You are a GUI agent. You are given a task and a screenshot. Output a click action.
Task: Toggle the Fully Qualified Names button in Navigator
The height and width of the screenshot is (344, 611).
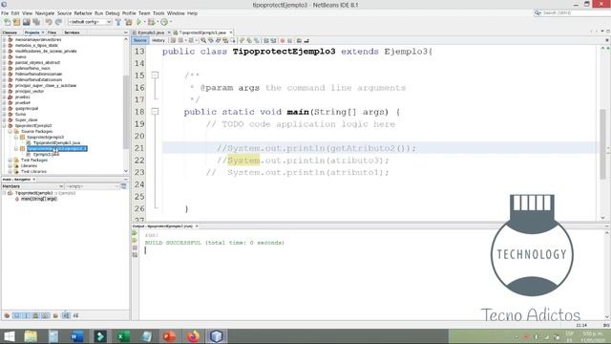[x=55, y=315]
